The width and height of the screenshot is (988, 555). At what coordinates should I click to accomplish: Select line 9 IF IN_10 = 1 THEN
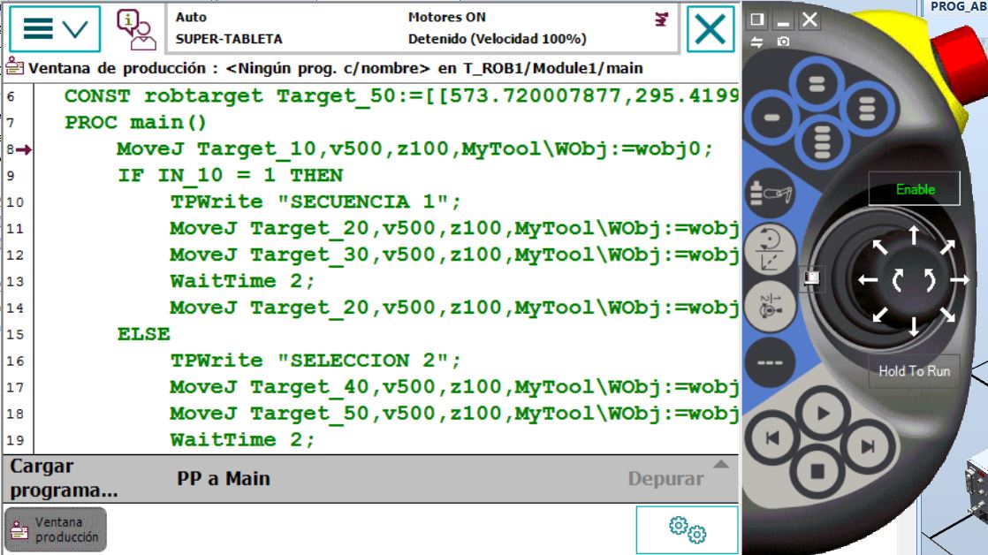[x=230, y=176]
